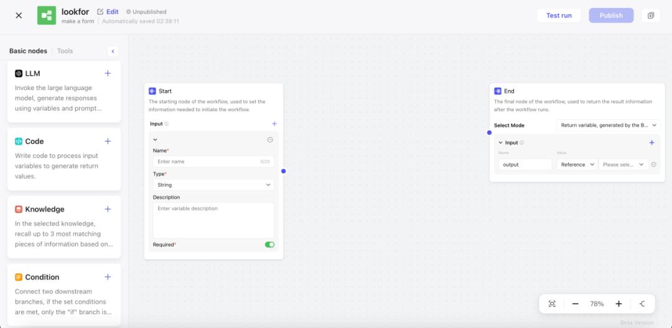The width and height of the screenshot is (672, 328).
Task: Toggle the Required switch in the Start node
Action: [x=269, y=245]
